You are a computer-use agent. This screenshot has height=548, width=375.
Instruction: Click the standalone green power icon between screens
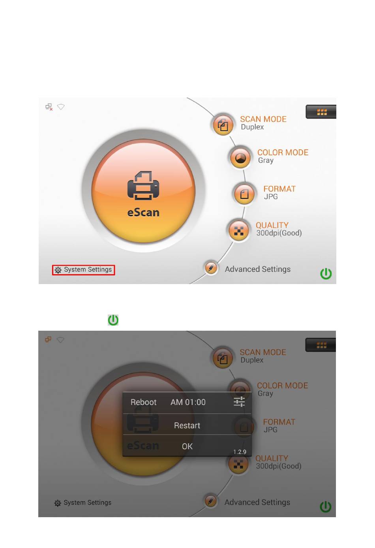click(x=113, y=320)
